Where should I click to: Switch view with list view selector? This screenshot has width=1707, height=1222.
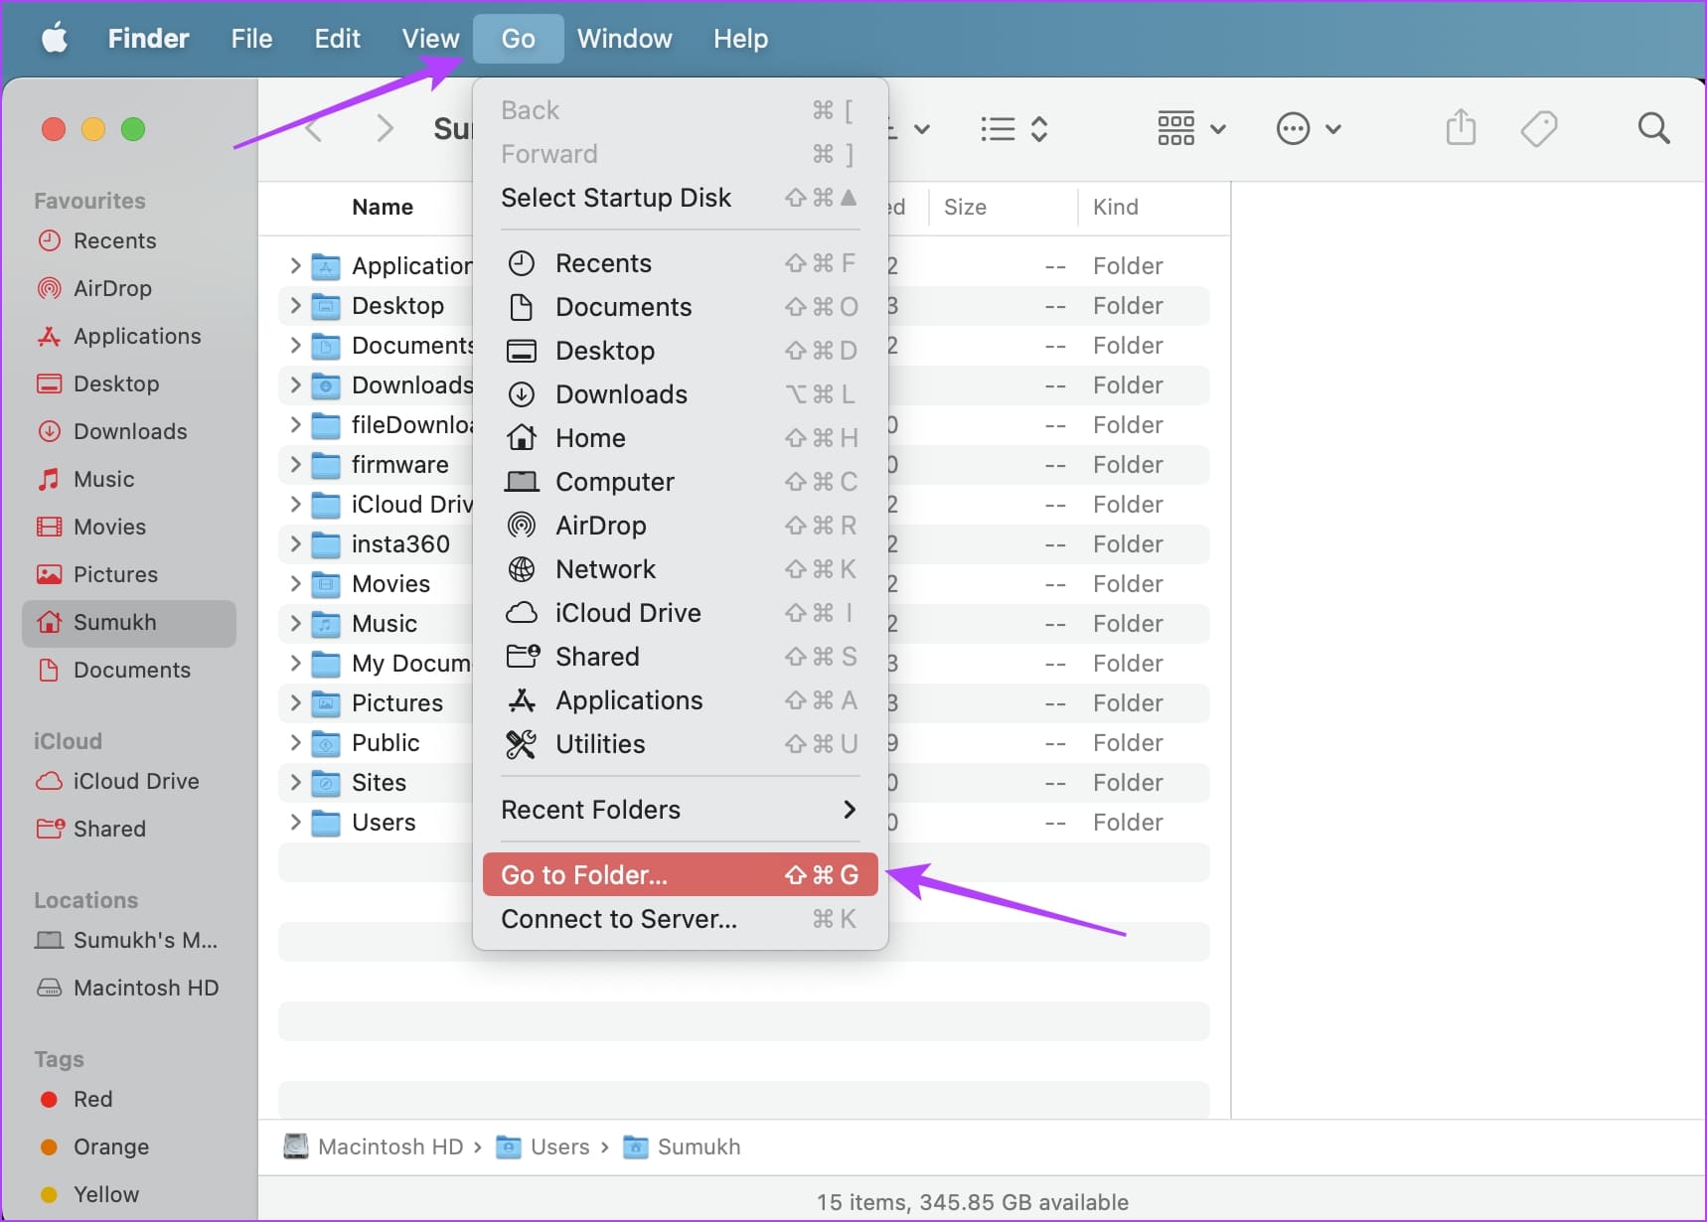1013,128
